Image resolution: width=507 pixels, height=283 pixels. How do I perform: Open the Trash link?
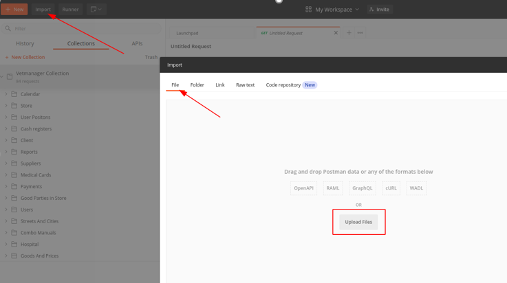pos(151,57)
